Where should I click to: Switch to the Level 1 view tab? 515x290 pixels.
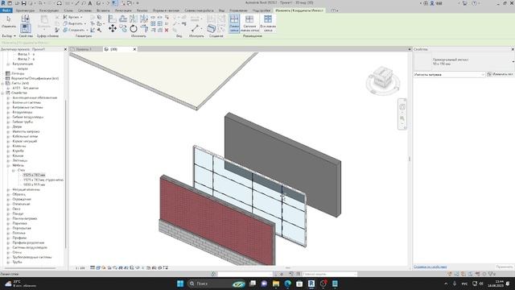click(84, 49)
